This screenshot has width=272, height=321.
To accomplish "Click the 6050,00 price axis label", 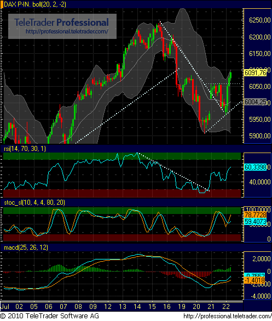I will (260, 86).
